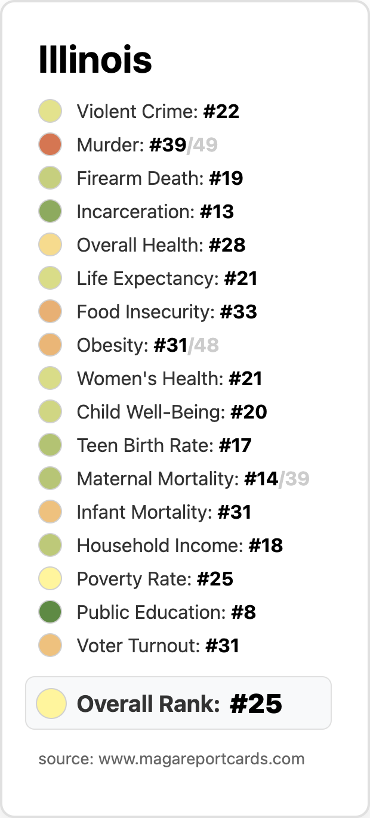Click the Voter Turnout orange dot
The height and width of the screenshot is (818, 370).
tap(50, 646)
